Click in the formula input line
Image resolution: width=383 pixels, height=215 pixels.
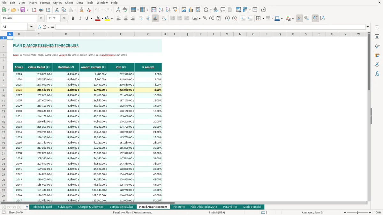[210, 27]
